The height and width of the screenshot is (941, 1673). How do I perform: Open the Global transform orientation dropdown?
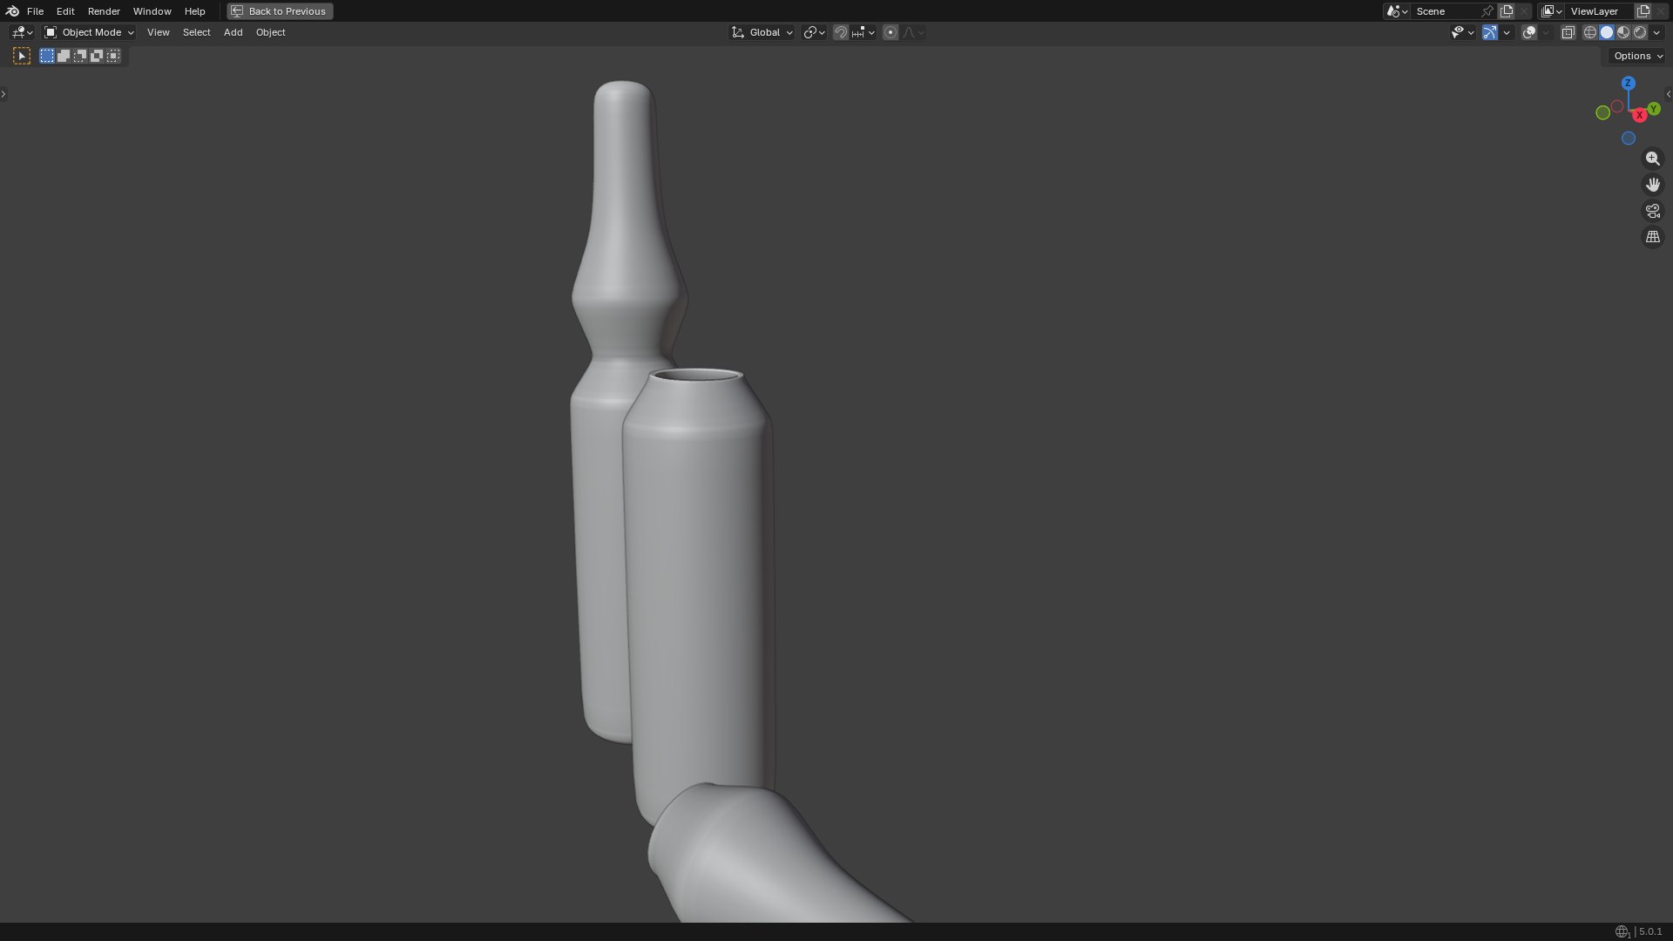coord(762,32)
